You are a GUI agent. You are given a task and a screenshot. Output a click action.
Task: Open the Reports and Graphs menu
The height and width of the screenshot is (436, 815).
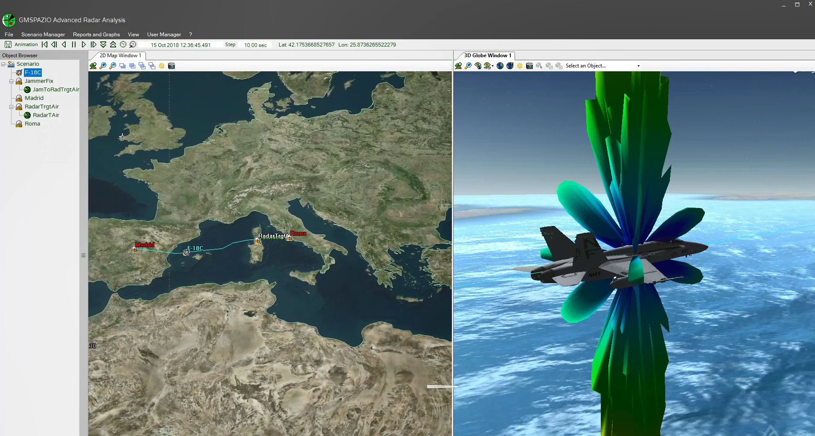(96, 35)
